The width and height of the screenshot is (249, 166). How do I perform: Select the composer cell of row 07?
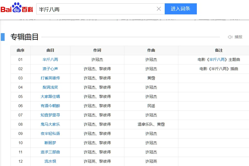tap(151, 115)
